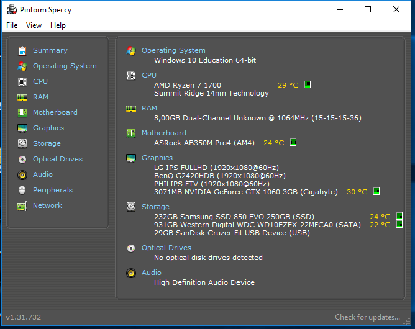Click the CPU chip icon in sidebar

coord(22,82)
